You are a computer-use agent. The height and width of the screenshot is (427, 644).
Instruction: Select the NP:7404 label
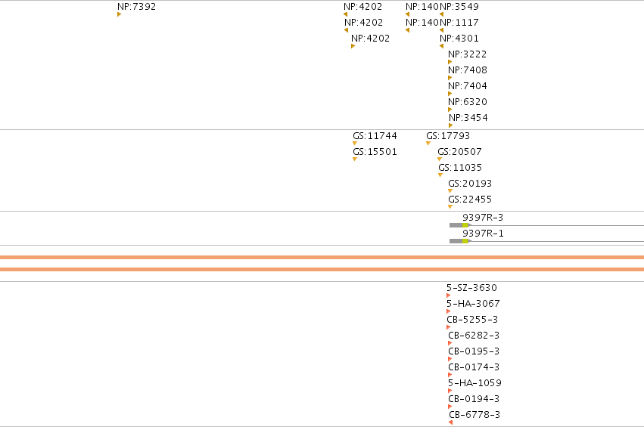pos(468,86)
